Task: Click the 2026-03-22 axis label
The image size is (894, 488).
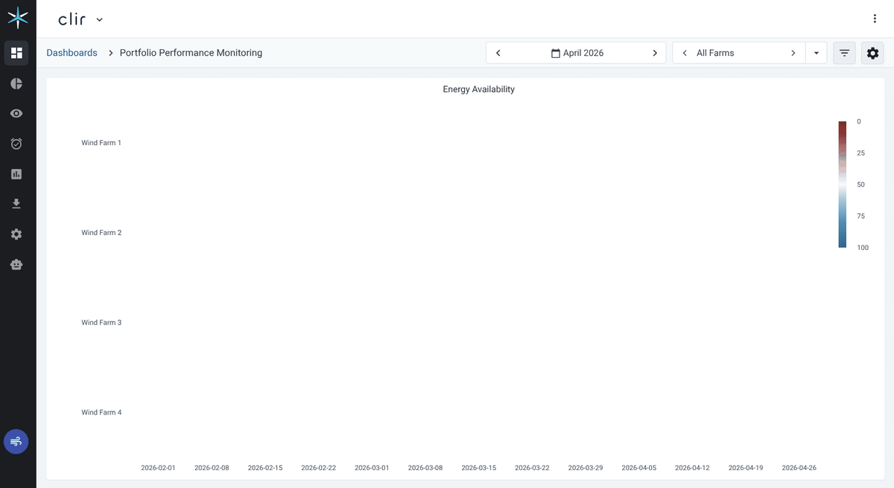Action: tap(532, 468)
